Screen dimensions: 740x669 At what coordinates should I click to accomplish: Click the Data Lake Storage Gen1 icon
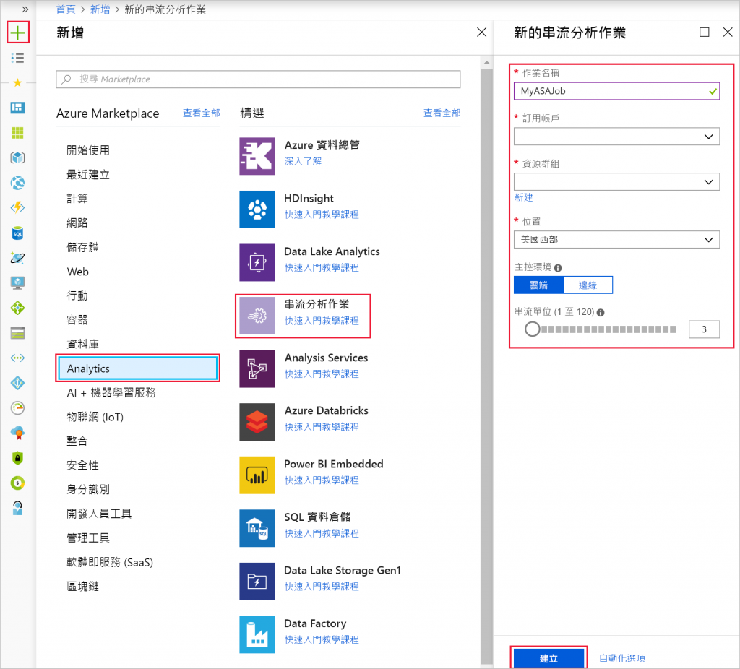pyautogui.click(x=257, y=582)
